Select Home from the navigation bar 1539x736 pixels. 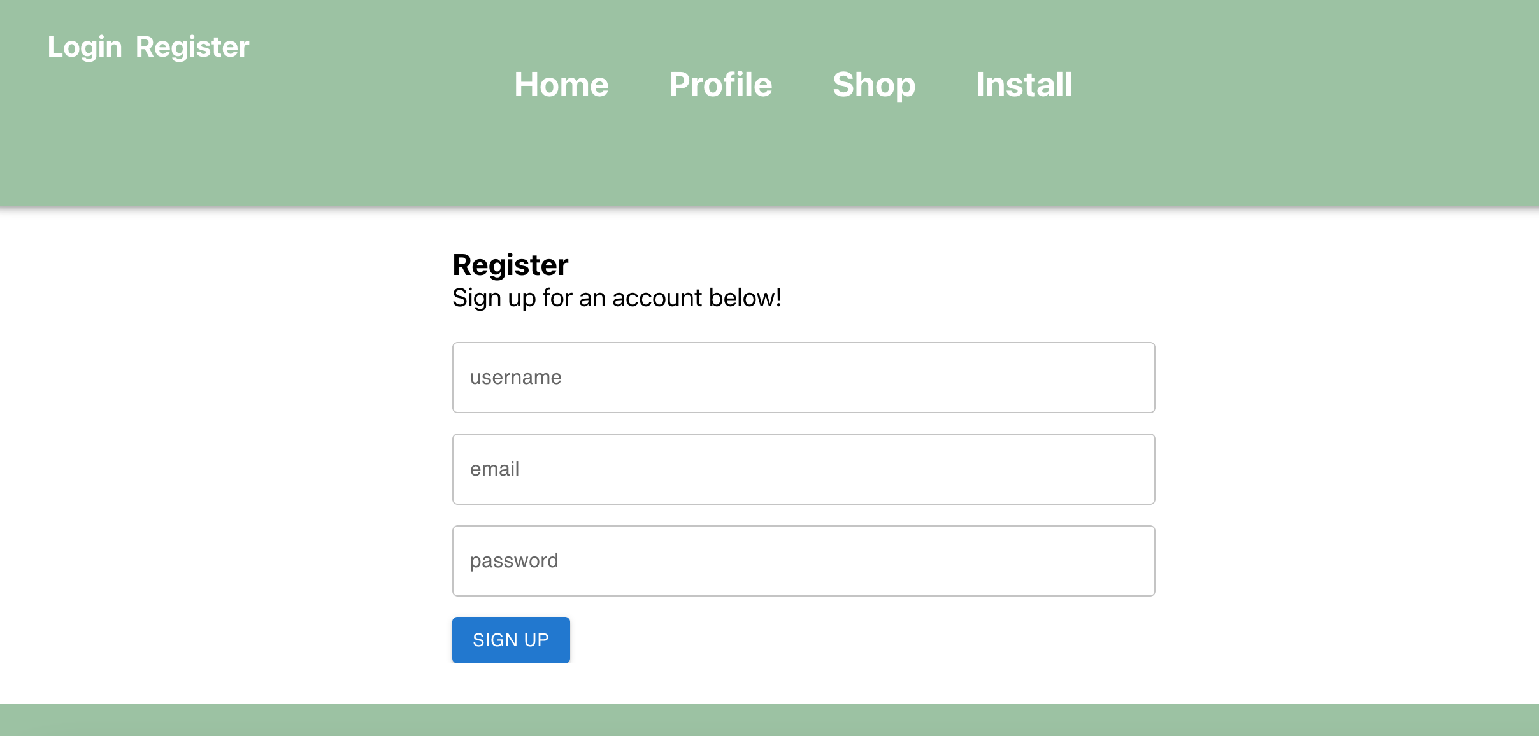tap(561, 85)
